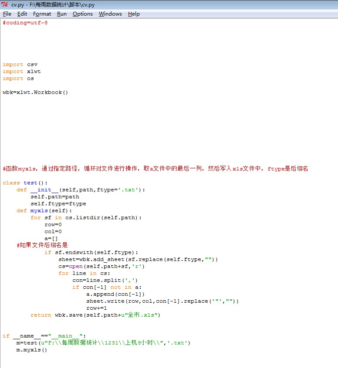Click the 'import xlwt' line
The width and height of the screenshot is (338, 368).
[22, 71]
